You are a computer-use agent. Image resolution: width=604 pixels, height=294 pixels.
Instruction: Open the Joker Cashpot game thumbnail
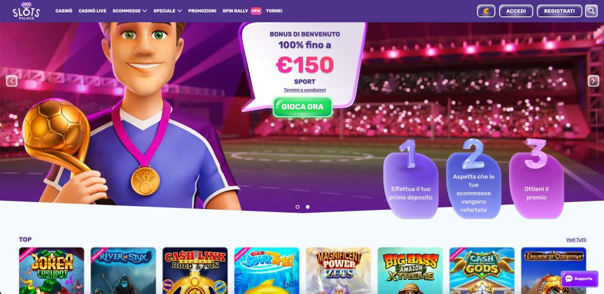pyautogui.click(x=52, y=270)
